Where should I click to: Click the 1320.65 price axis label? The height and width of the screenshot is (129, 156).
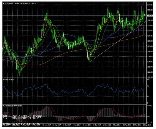150,26
